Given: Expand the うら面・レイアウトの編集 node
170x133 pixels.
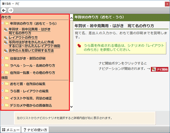Looking at the screenshot, I should point(2,91).
